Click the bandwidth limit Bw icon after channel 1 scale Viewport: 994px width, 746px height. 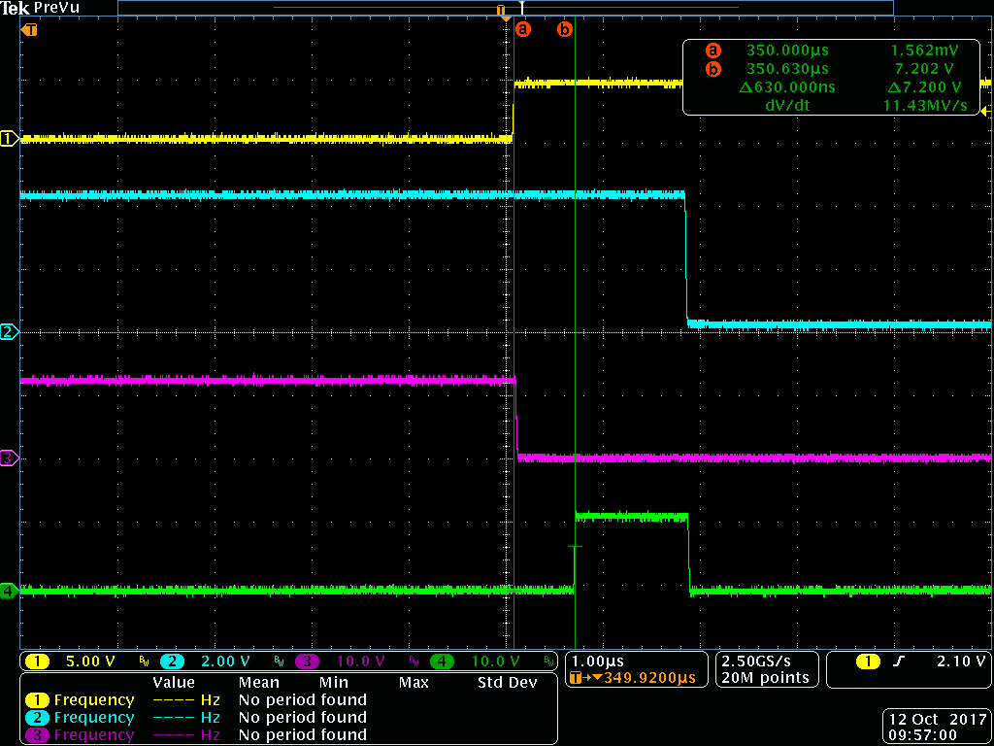pyautogui.click(x=144, y=662)
